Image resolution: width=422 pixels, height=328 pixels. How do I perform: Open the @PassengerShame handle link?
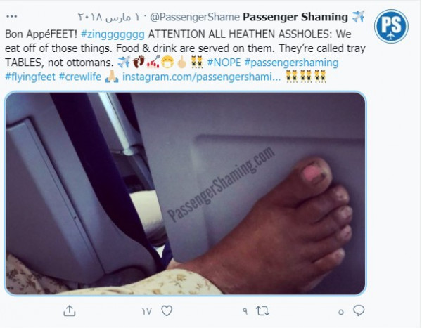(x=195, y=17)
